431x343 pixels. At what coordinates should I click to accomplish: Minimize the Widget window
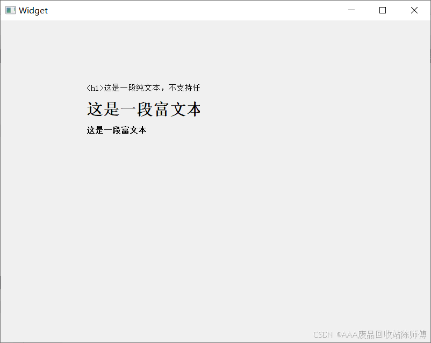[351, 10]
